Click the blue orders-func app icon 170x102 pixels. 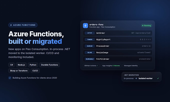tap(85, 26)
